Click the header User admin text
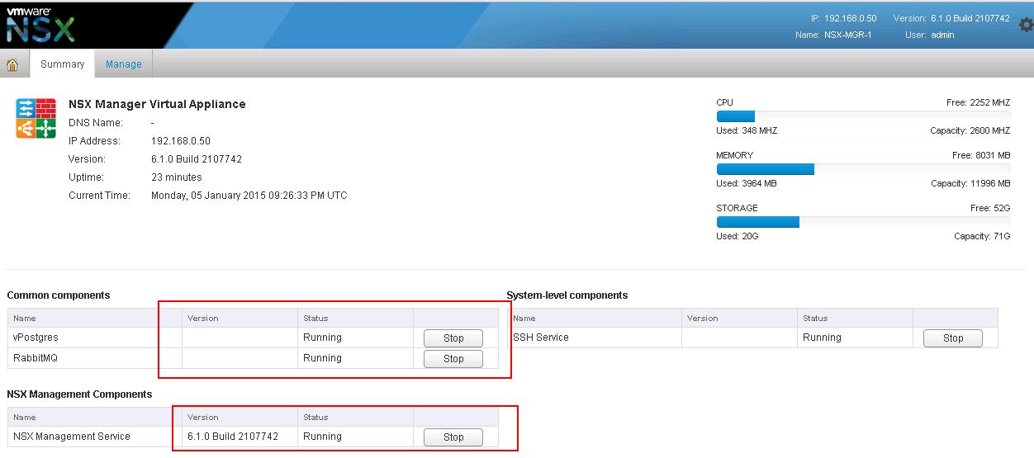Viewport: 1034px width, 458px height. coord(929,35)
